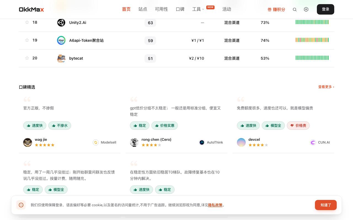The width and height of the screenshot is (353, 220).
Task: Click the Unity2.Ai site name
Action: click(77, 23)
